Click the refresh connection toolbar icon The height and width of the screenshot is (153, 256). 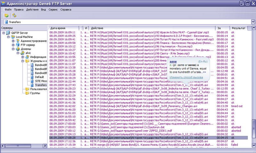[x=14, y=15]
